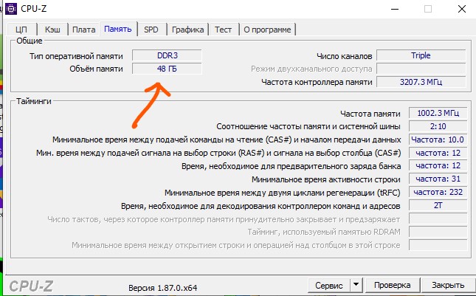Click the 2:10 ratio value

coord(438,126)
